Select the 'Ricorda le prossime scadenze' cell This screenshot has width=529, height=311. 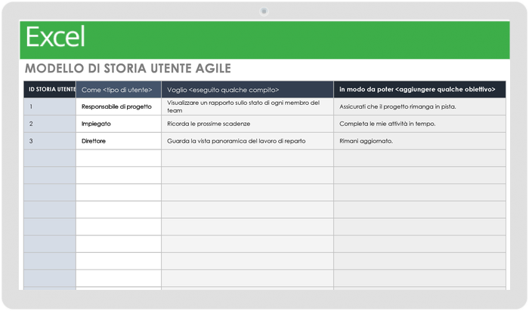[x=248, y=124]
